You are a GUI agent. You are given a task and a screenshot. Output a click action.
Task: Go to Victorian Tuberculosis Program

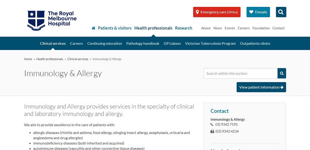click(210, 44)
